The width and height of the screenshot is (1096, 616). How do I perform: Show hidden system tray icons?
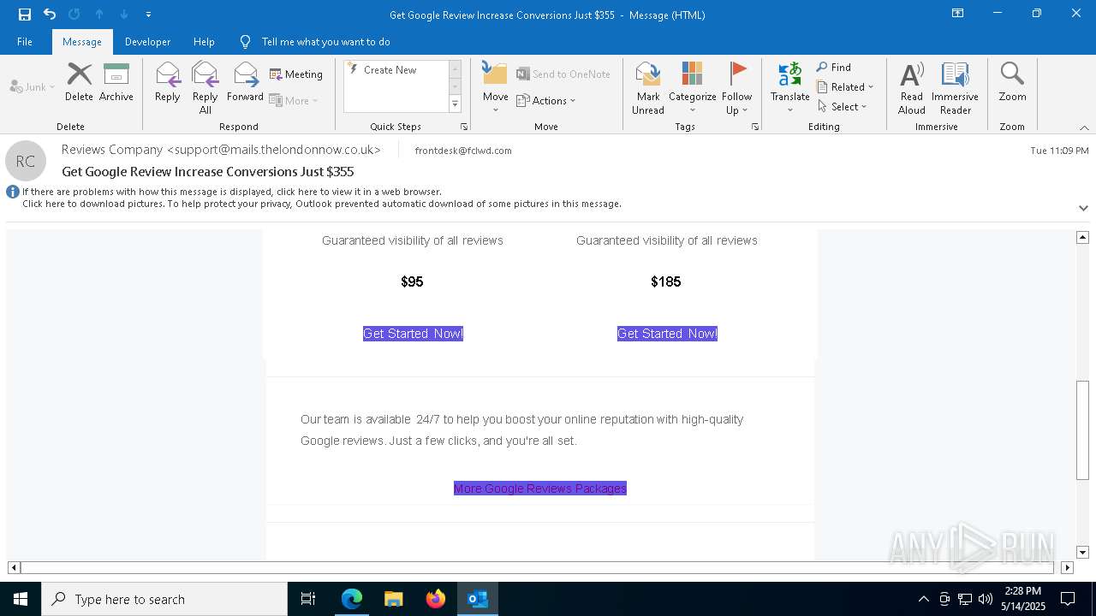[923, 599]
